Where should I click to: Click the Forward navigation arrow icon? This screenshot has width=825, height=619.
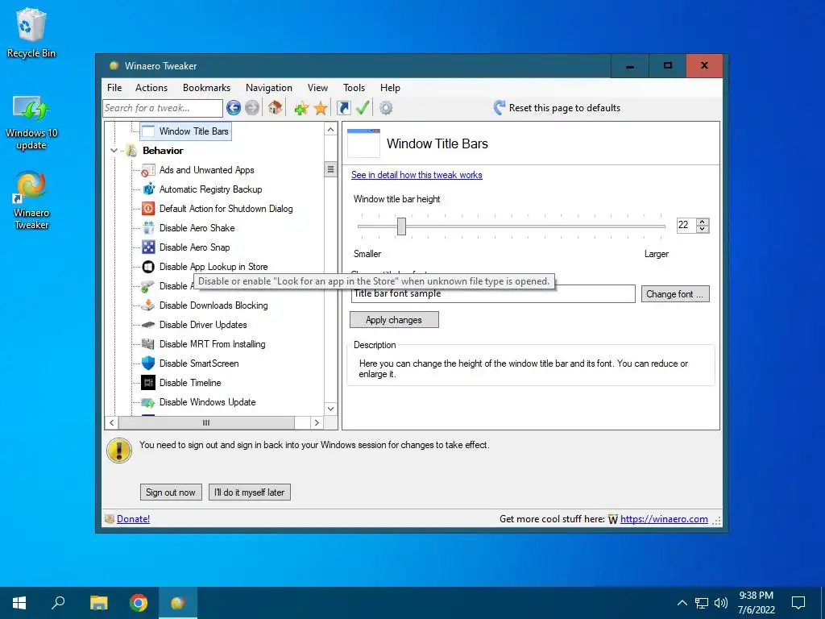252,108
